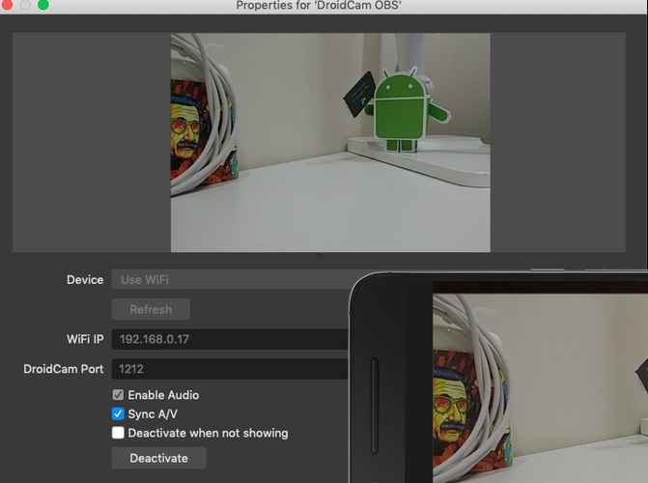Click the green zoom window button
This screenshot has width=648, height=483.
pyautogui.click(x=43, y=5)
